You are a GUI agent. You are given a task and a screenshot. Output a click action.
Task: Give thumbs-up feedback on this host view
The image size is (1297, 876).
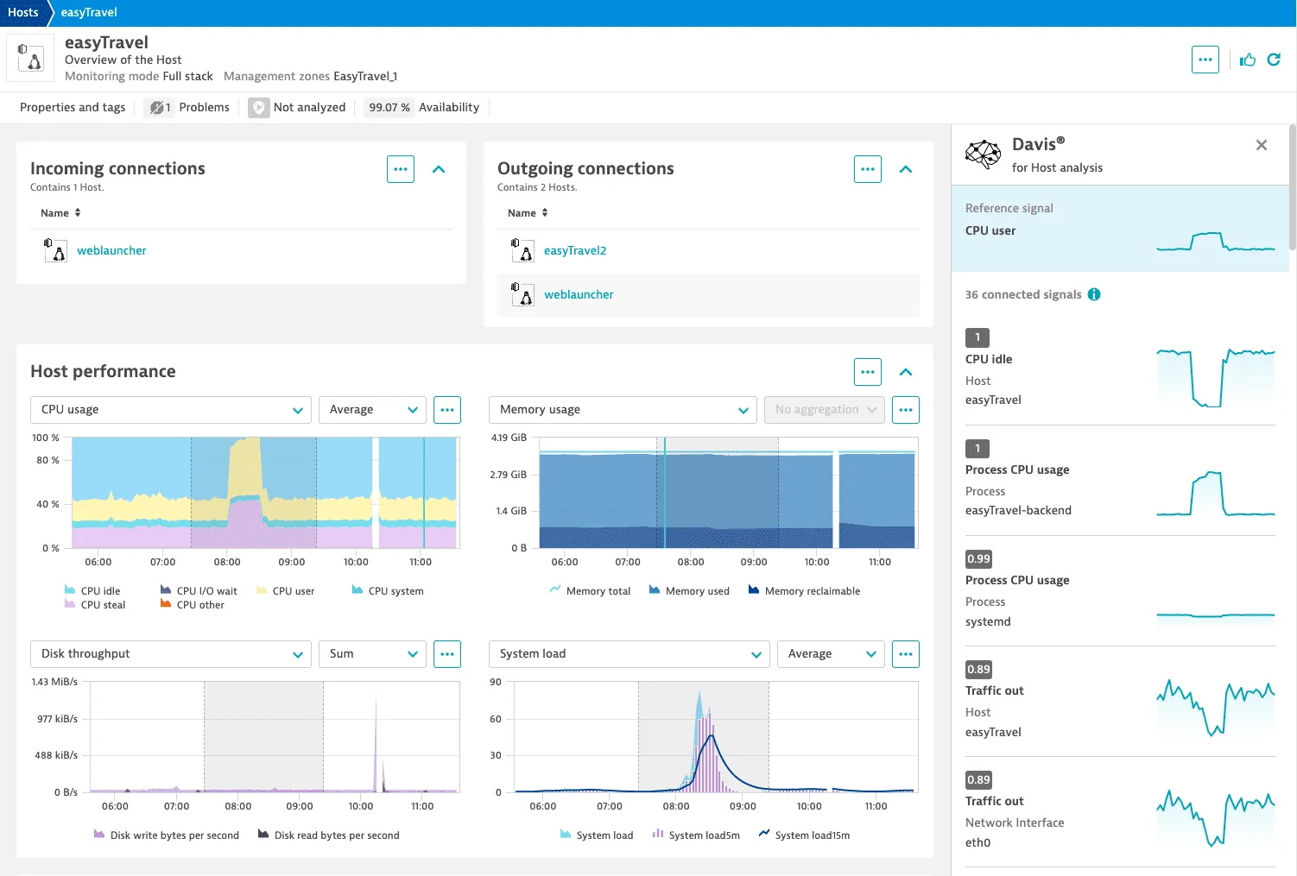1247,59
